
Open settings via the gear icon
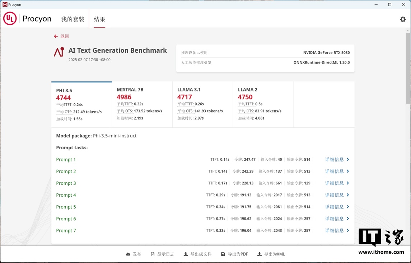(403, 19)
